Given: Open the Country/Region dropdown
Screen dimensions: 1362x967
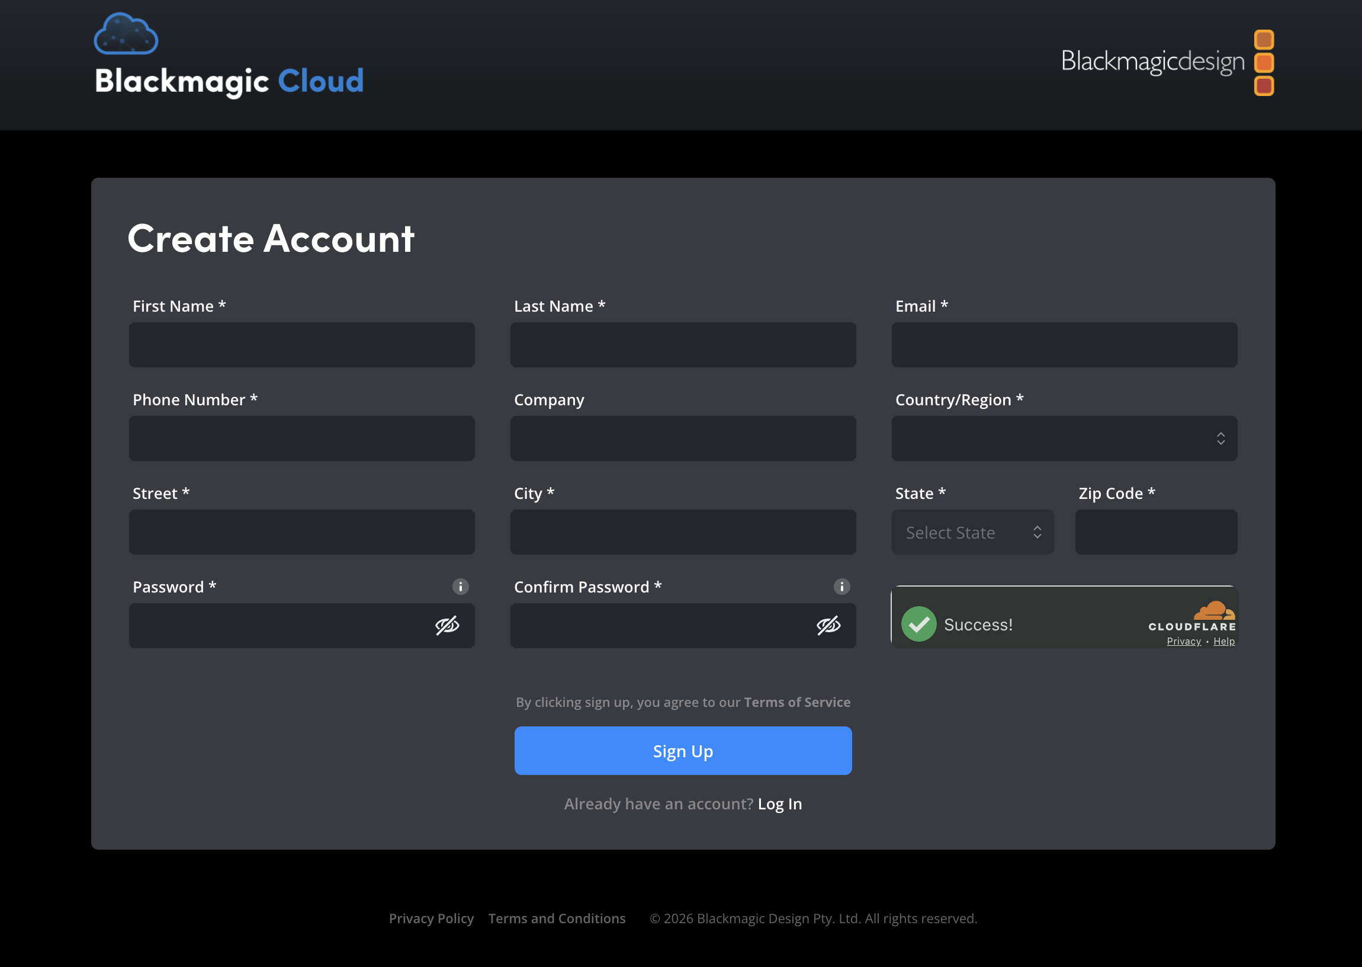Looking at the screenshot, I should point(1064,438).
